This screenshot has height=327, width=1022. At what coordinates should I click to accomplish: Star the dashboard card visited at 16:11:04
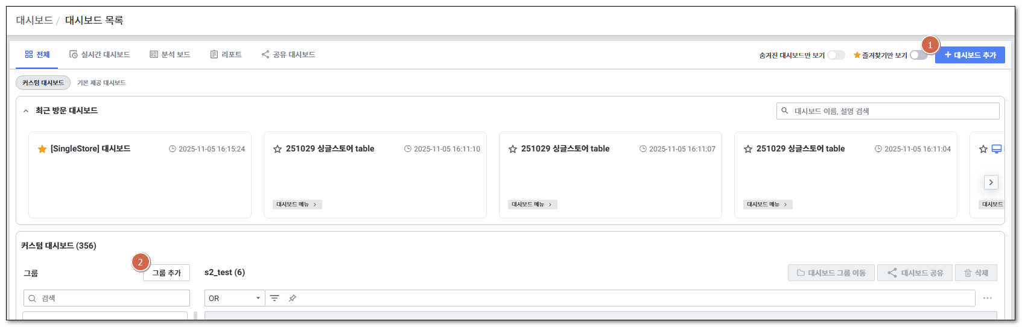748,149
